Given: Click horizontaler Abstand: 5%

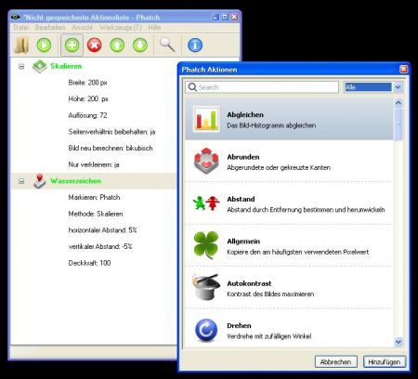Looking at the screenshot, I should (x=102, y=230).
